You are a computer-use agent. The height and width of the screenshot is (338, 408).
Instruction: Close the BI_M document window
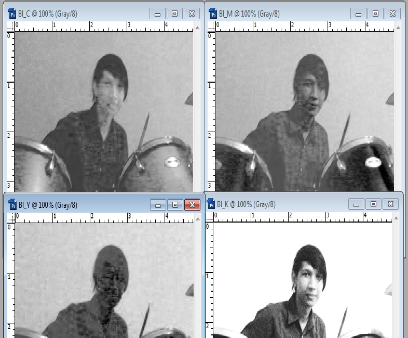pyautogui.click(x=392, y=14)
